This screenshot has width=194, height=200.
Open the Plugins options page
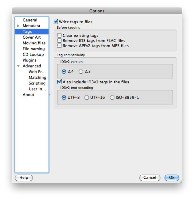pyautogui.click(x=30, y=60)
